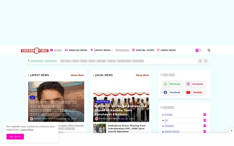The width and height of the screenshot is (234, 146).
Task: Click the Kadaba Times logo
Action: click(x=35, y=51)
